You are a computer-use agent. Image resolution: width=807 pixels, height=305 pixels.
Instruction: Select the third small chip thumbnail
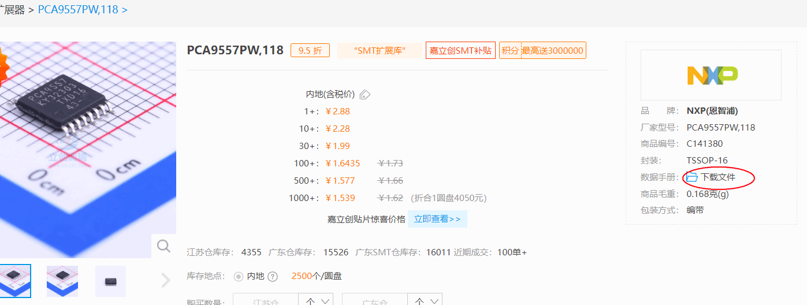tap(110, 281)
